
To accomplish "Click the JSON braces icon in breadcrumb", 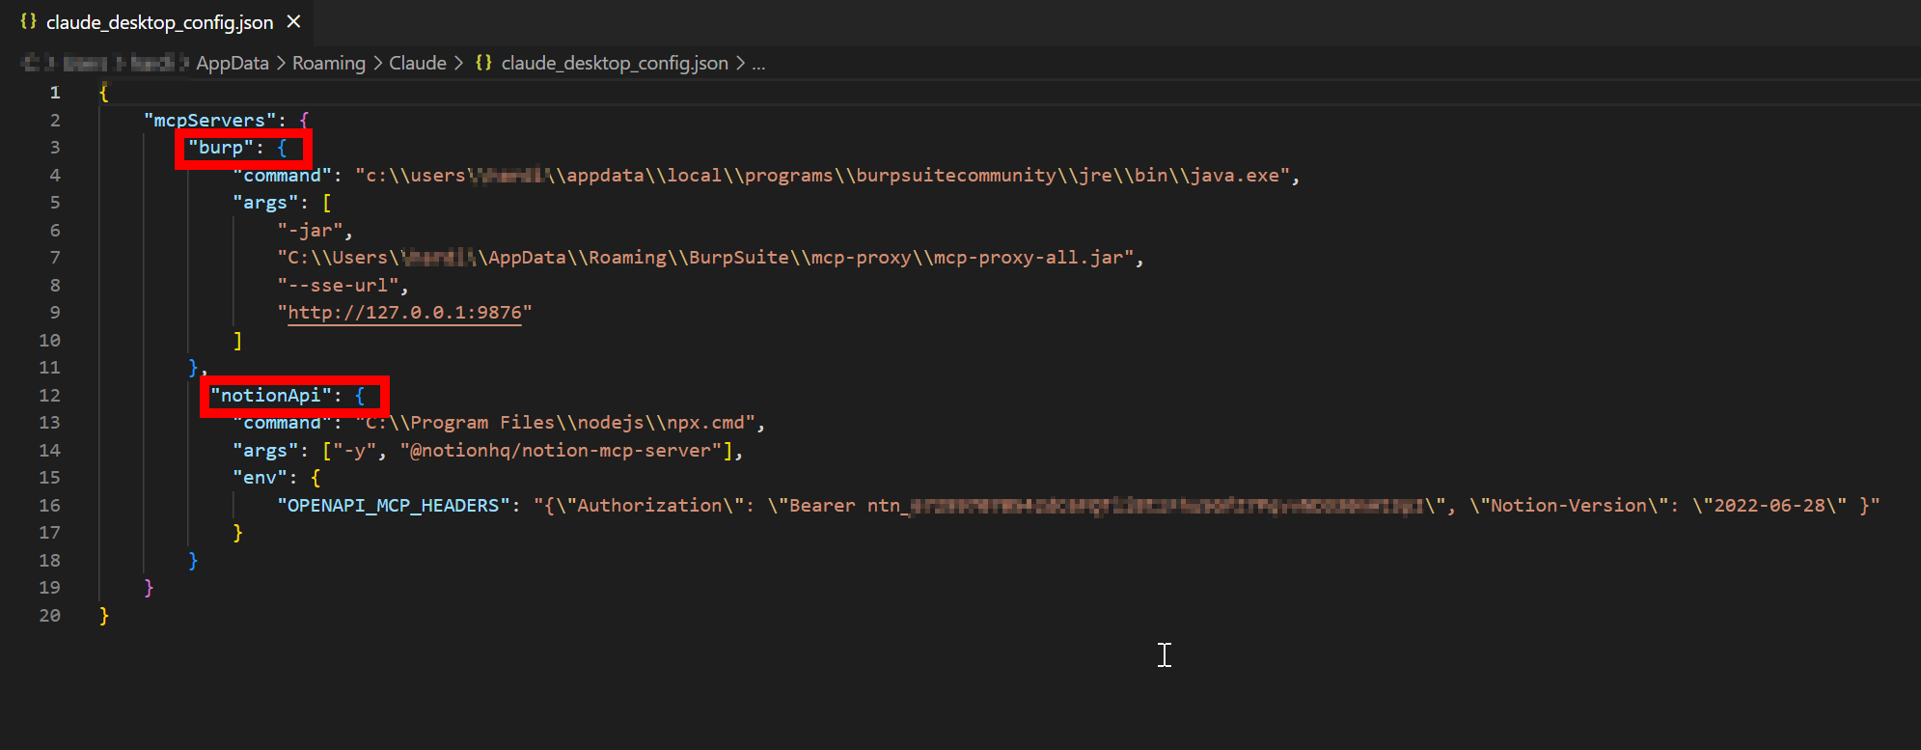I will click(x=483, y=63).
